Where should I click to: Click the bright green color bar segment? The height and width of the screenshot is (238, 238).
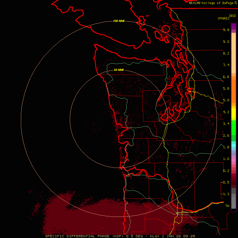click(234, 128)
